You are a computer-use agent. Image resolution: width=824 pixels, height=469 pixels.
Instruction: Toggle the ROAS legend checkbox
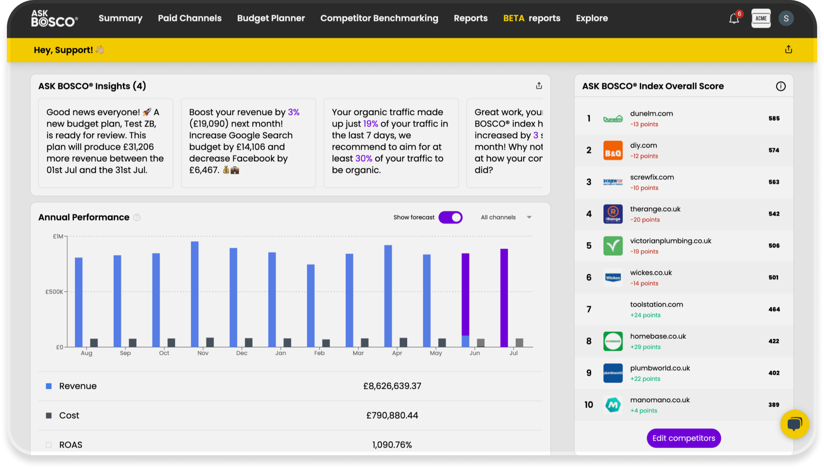[x=49, y=445]
